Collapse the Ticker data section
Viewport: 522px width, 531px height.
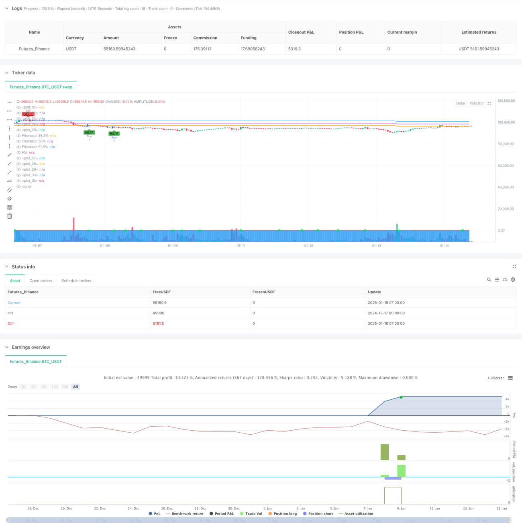coord(7,73)
